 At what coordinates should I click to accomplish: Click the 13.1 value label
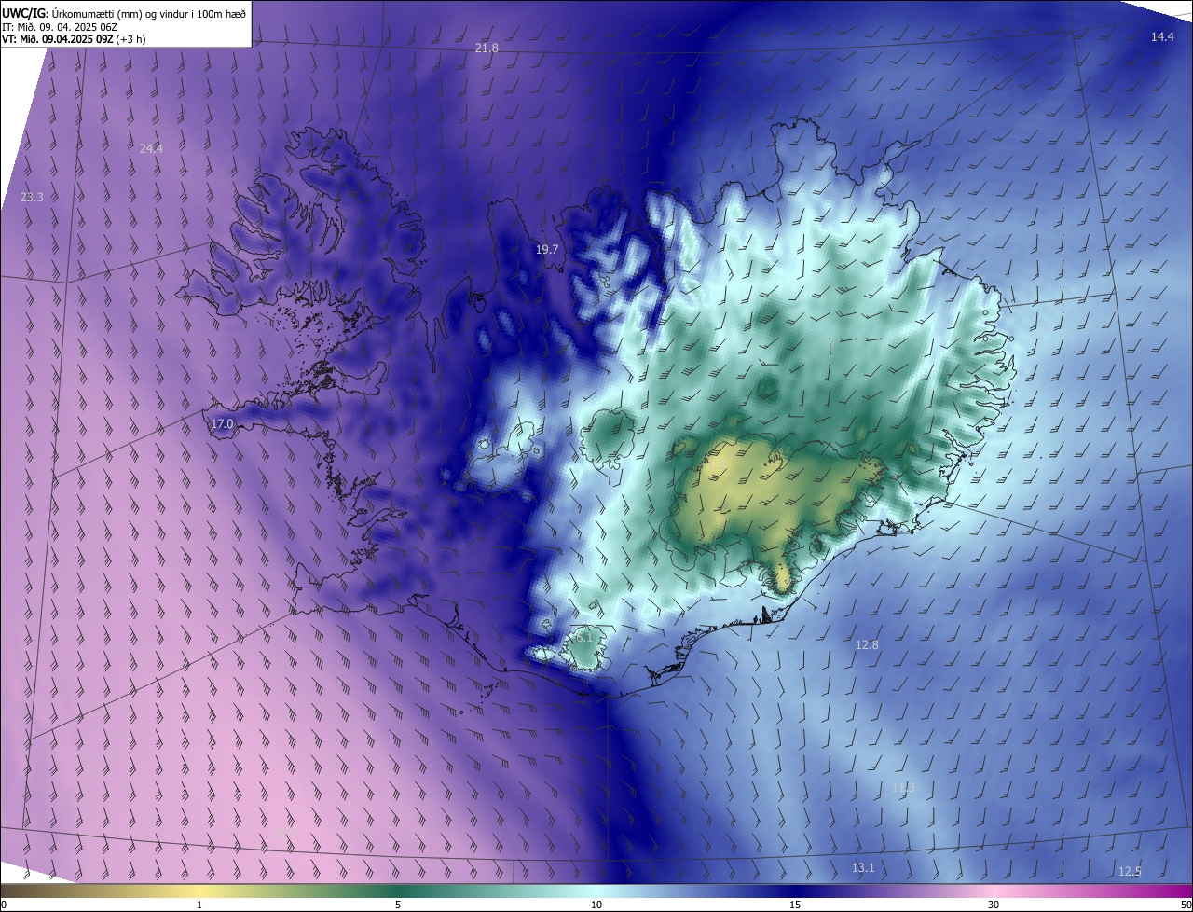(x=863, y=867)
